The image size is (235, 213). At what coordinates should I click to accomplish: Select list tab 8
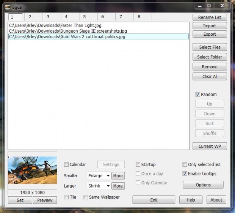pyautogui.click(x=143, y=17)
